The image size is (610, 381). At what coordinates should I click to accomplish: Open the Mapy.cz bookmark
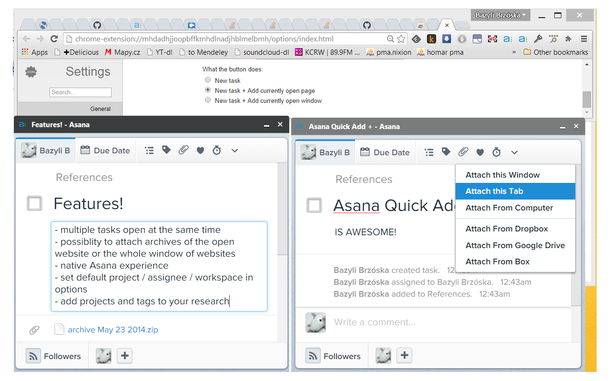pos(122,52)
